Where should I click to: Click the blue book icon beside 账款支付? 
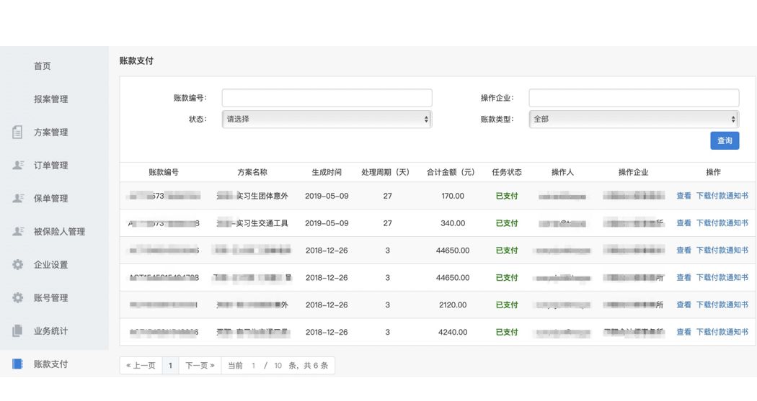18,364
